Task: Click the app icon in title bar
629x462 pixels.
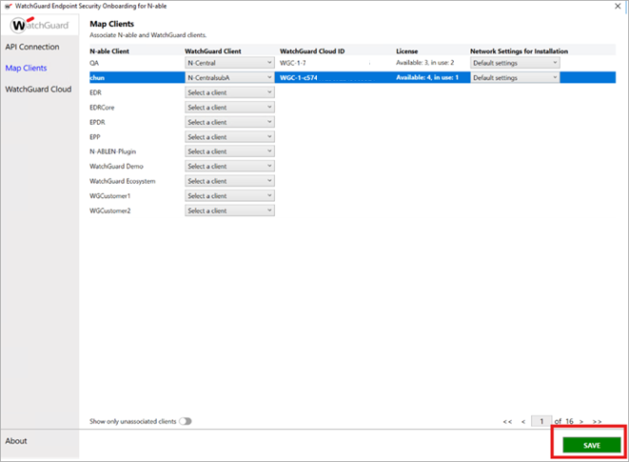Action: coord(7,6)
